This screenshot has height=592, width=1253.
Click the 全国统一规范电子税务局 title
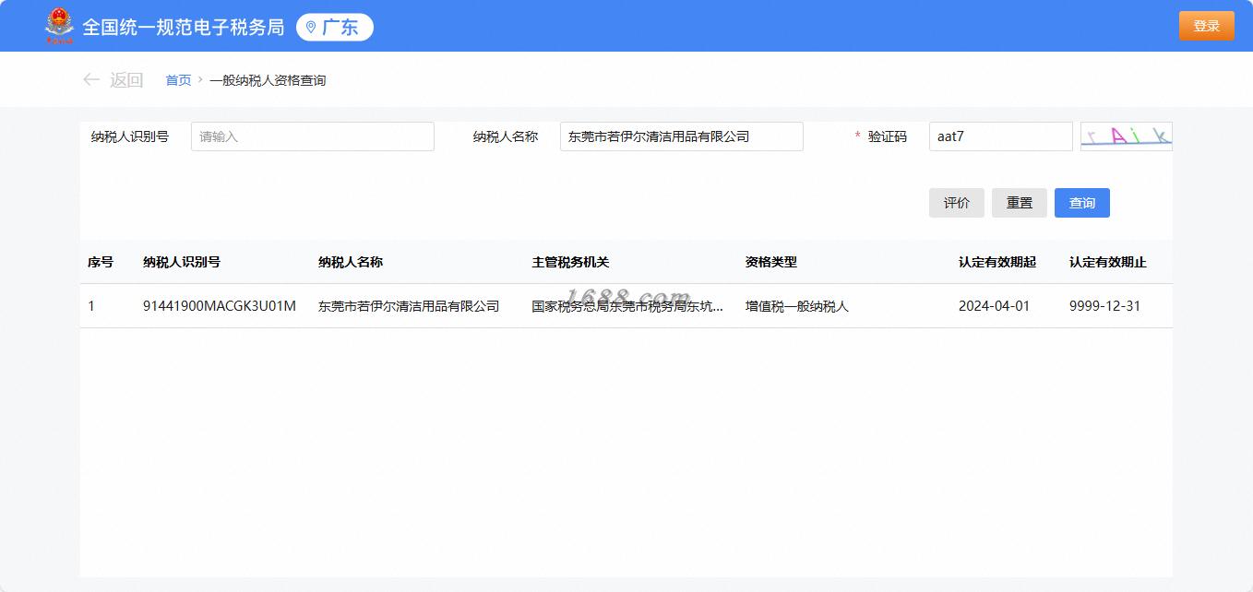[184, 28]
